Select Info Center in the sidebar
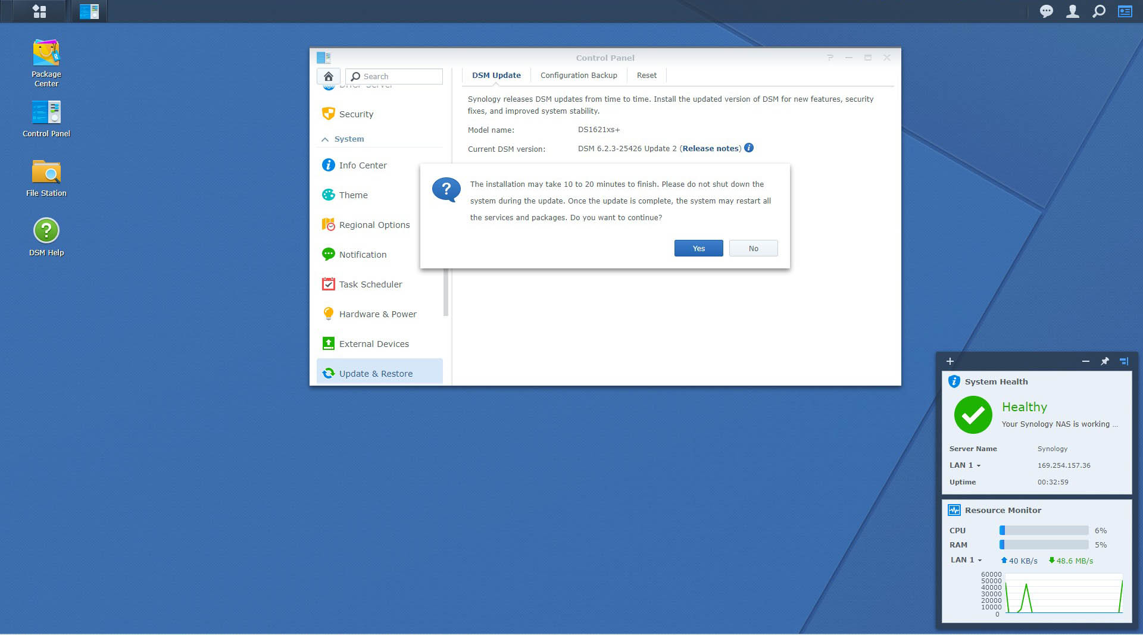This screenshot has width=1143, height=635. [380, 165]
